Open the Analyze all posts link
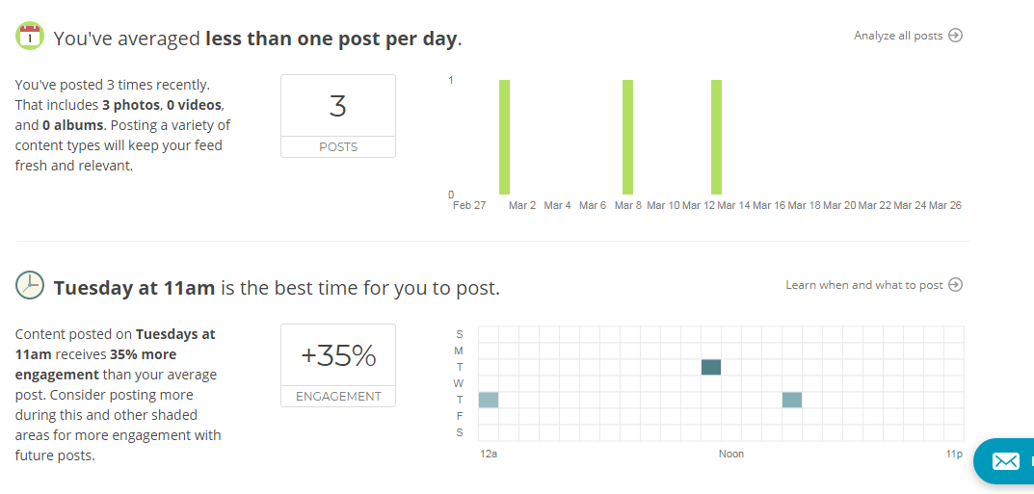This screenshot has width=1034, height=494. click(898, 36)
